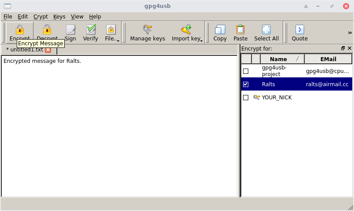Open the Help menu
This screenshot has width=354, height=211.
95,17
